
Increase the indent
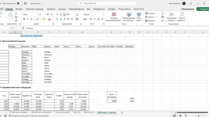click(72, 19)
